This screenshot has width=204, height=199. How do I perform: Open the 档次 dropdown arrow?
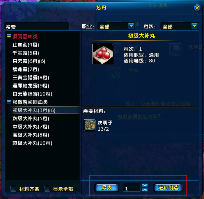[194, 26]
